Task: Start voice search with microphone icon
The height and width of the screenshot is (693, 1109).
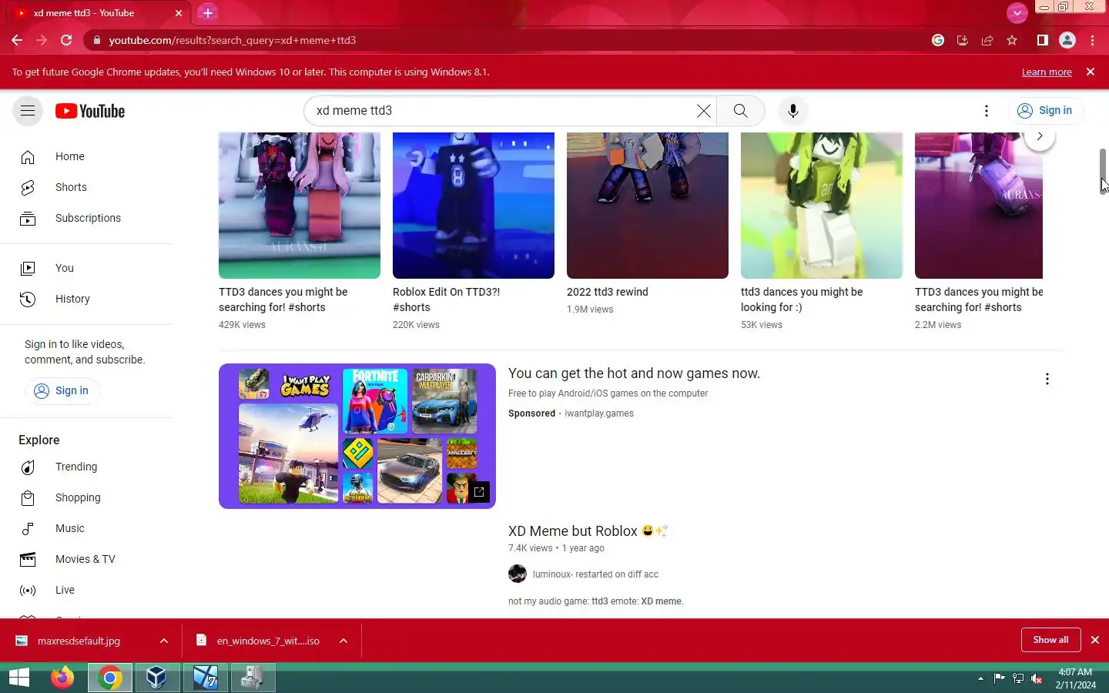Action: pyautogui.click(x=792, y=111)
